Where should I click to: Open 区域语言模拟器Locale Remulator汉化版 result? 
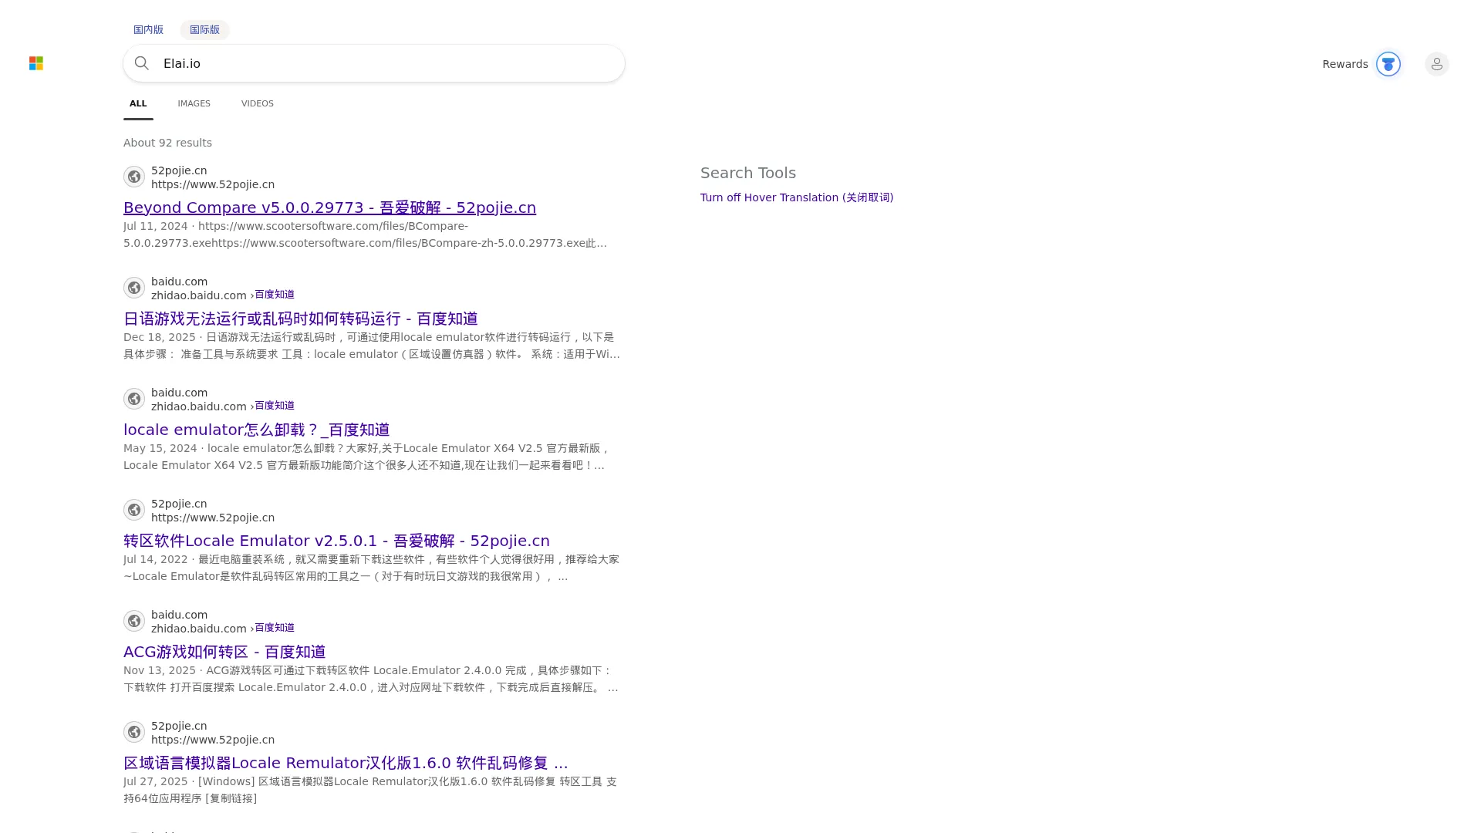tap(346, 763)
